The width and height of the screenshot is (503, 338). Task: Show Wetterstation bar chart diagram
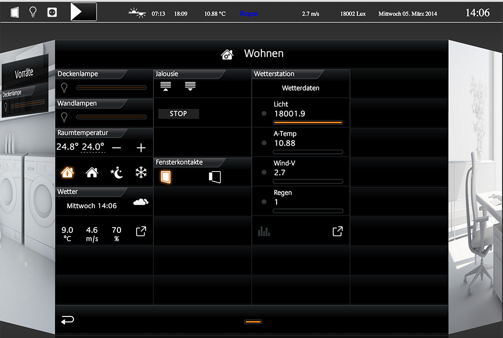click(264, 231)
